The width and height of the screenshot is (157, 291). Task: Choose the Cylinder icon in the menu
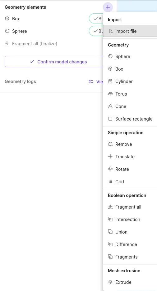point(110,81)
